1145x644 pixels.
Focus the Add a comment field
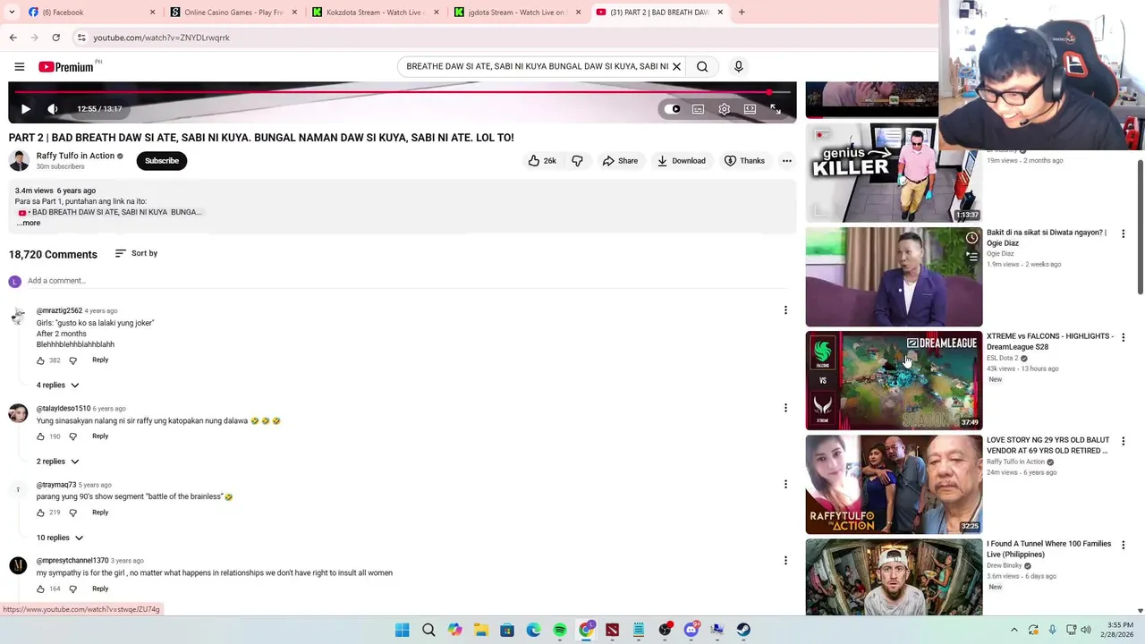(407, 281)
